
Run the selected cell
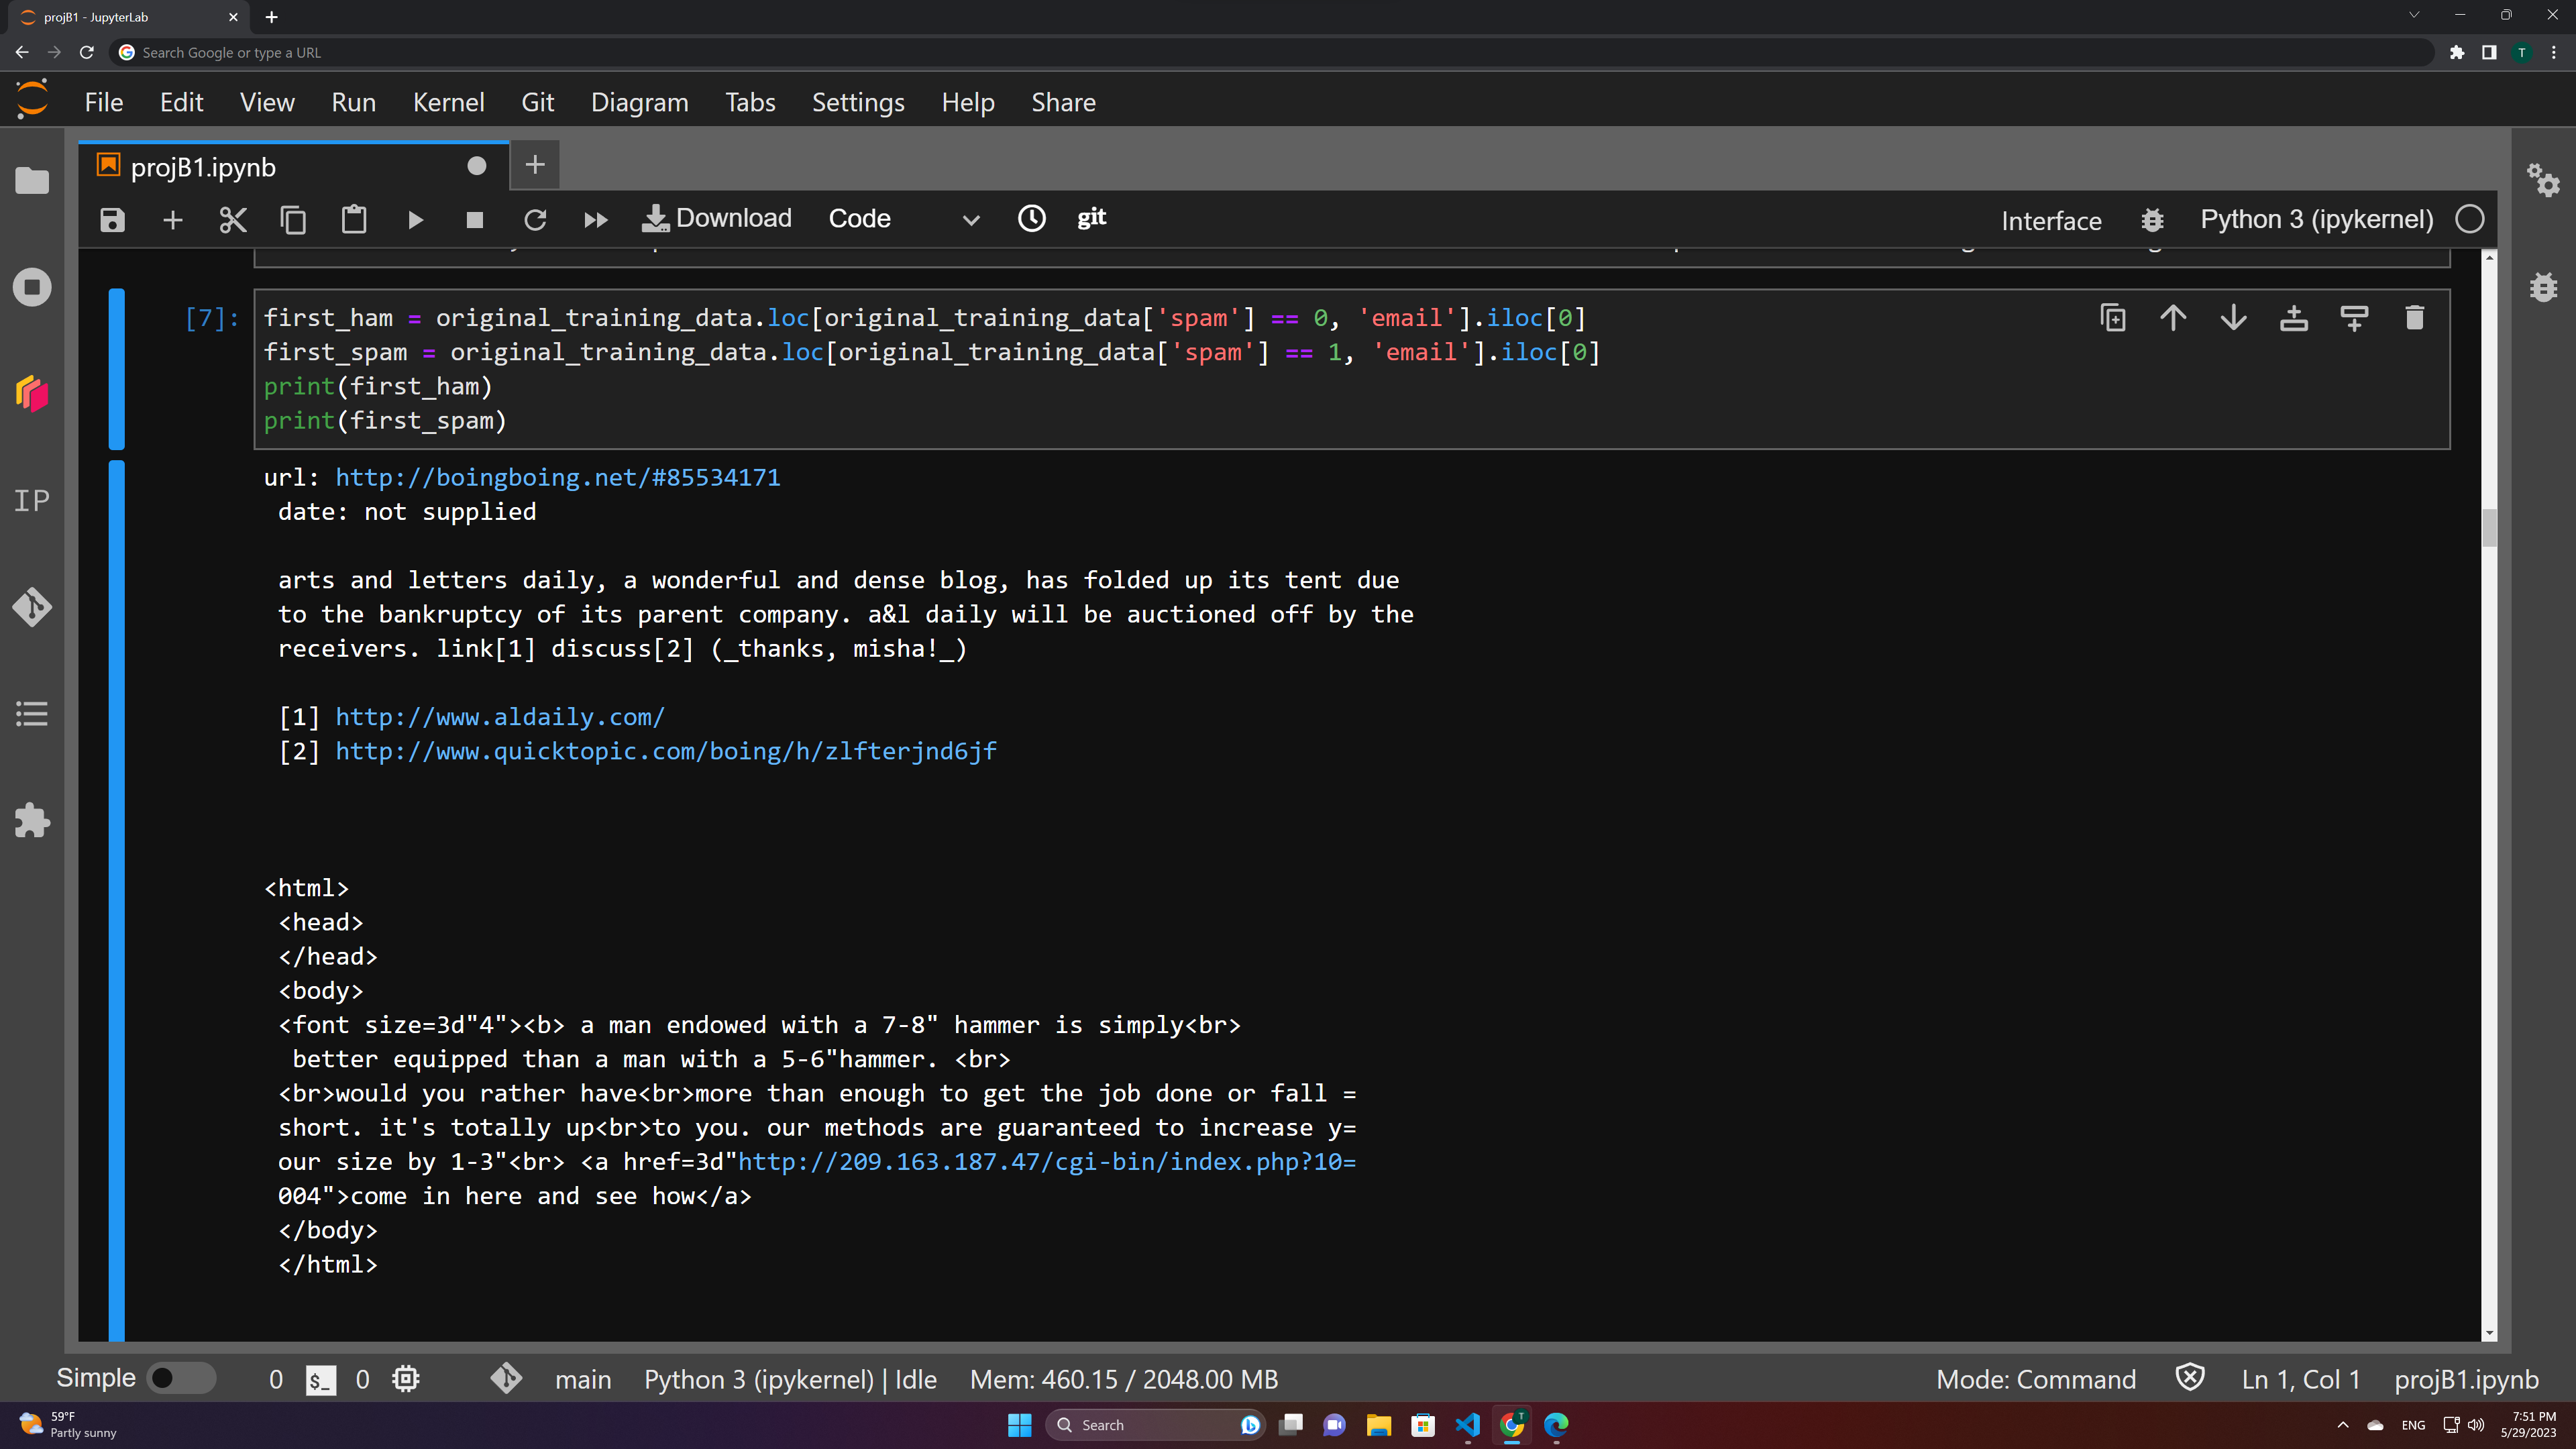[x=415, y=219]
